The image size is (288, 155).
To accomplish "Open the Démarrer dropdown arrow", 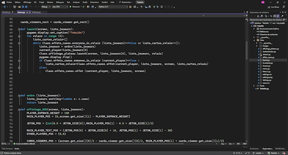I will click(x=81, y=7).
